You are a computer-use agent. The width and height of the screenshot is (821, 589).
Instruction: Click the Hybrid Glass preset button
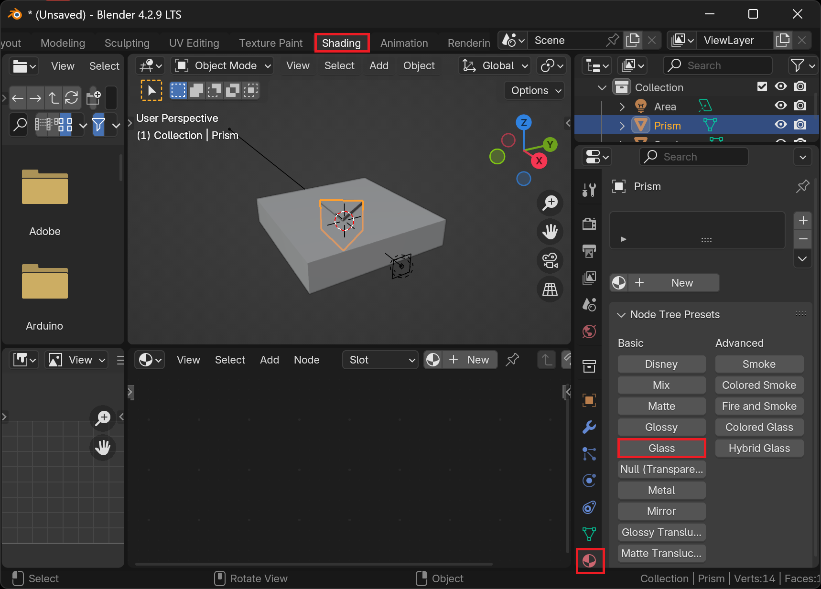(759, 448)
